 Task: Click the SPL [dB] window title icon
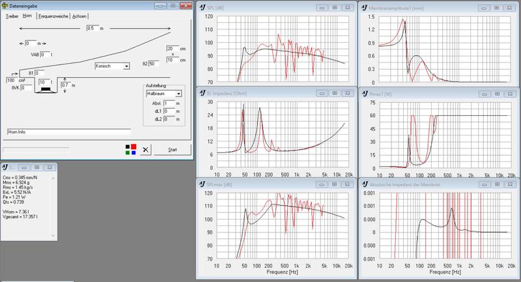203,8
